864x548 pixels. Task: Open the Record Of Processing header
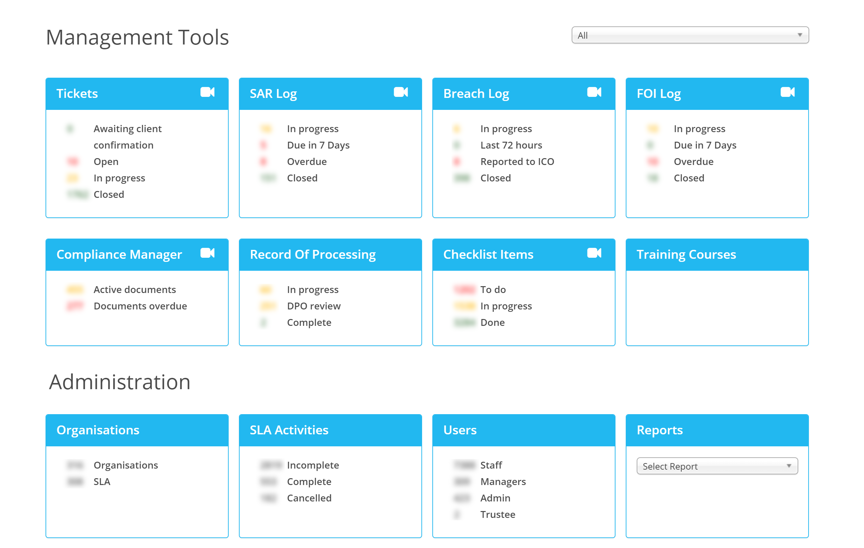pos(313,254)
